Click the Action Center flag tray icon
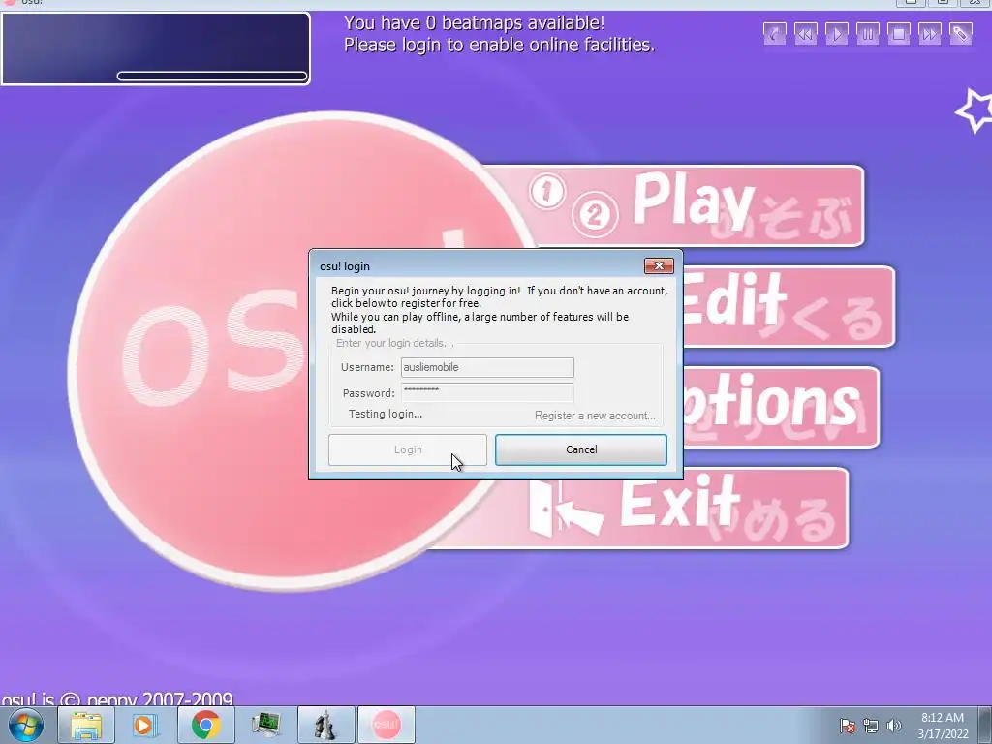The image size is (992, 744). pyautogui.click(x=848, y=726)
